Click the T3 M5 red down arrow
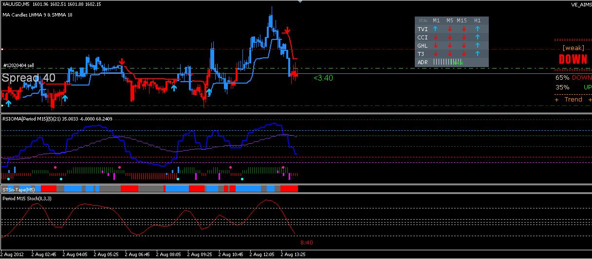592x259 pixels. (x=450, y=54)
